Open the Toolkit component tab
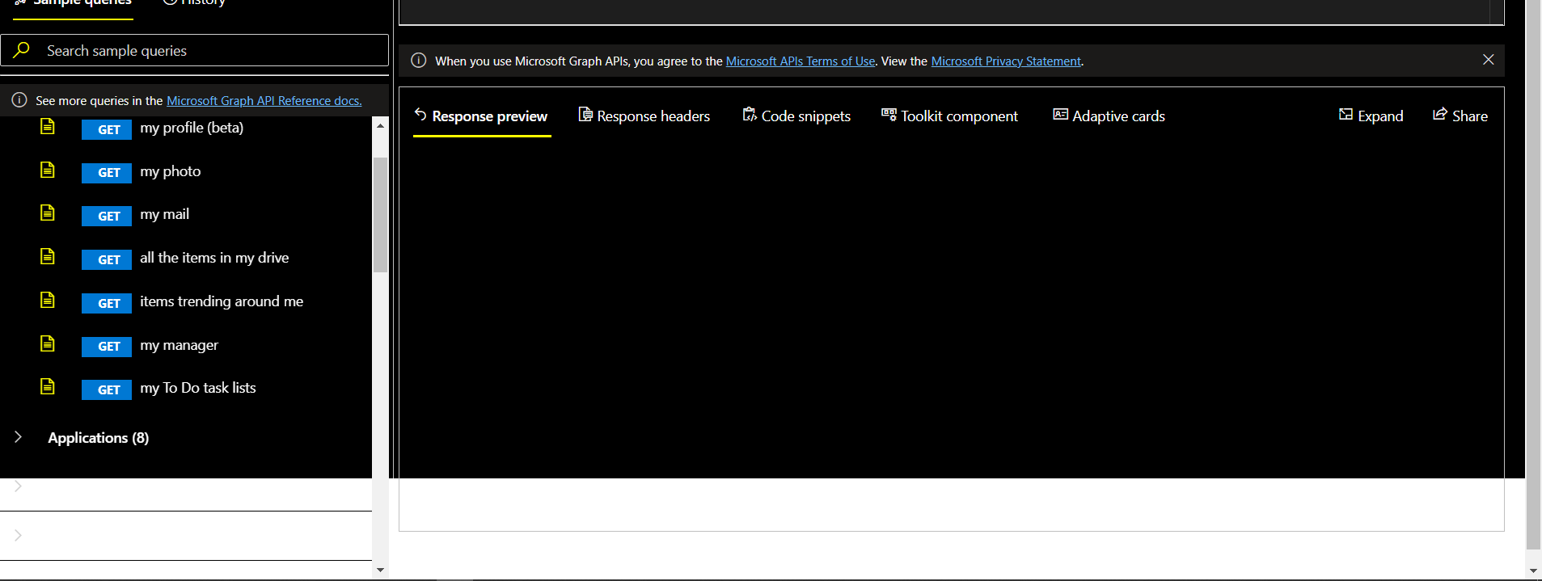 point(949,116)
